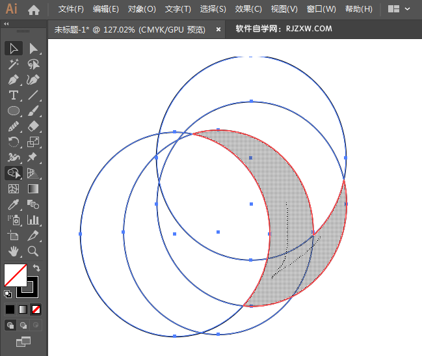
Task: Select the Mesh tool
Action: (14, 189)
